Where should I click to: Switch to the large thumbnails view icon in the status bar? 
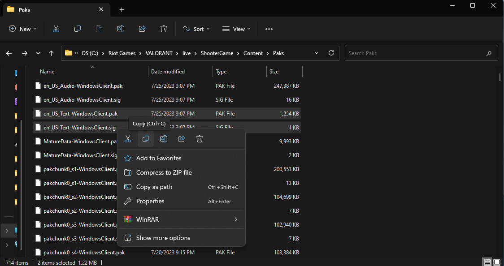497,262
